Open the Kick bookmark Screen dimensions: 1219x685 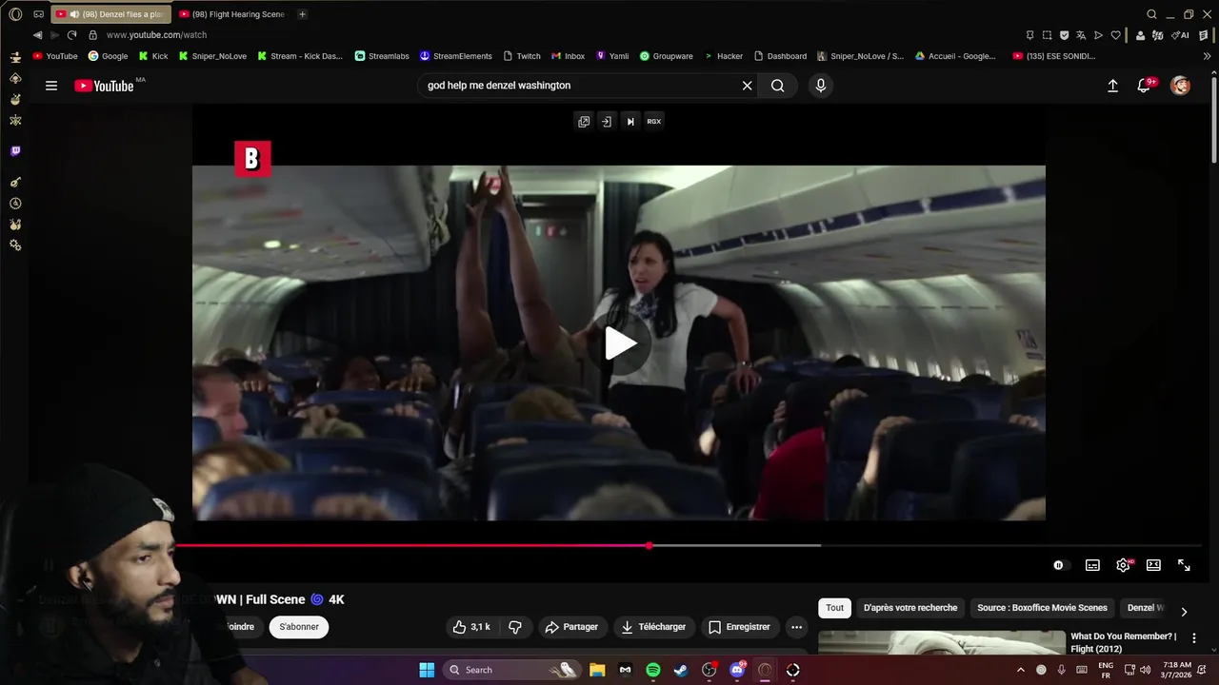click(153, 56)
